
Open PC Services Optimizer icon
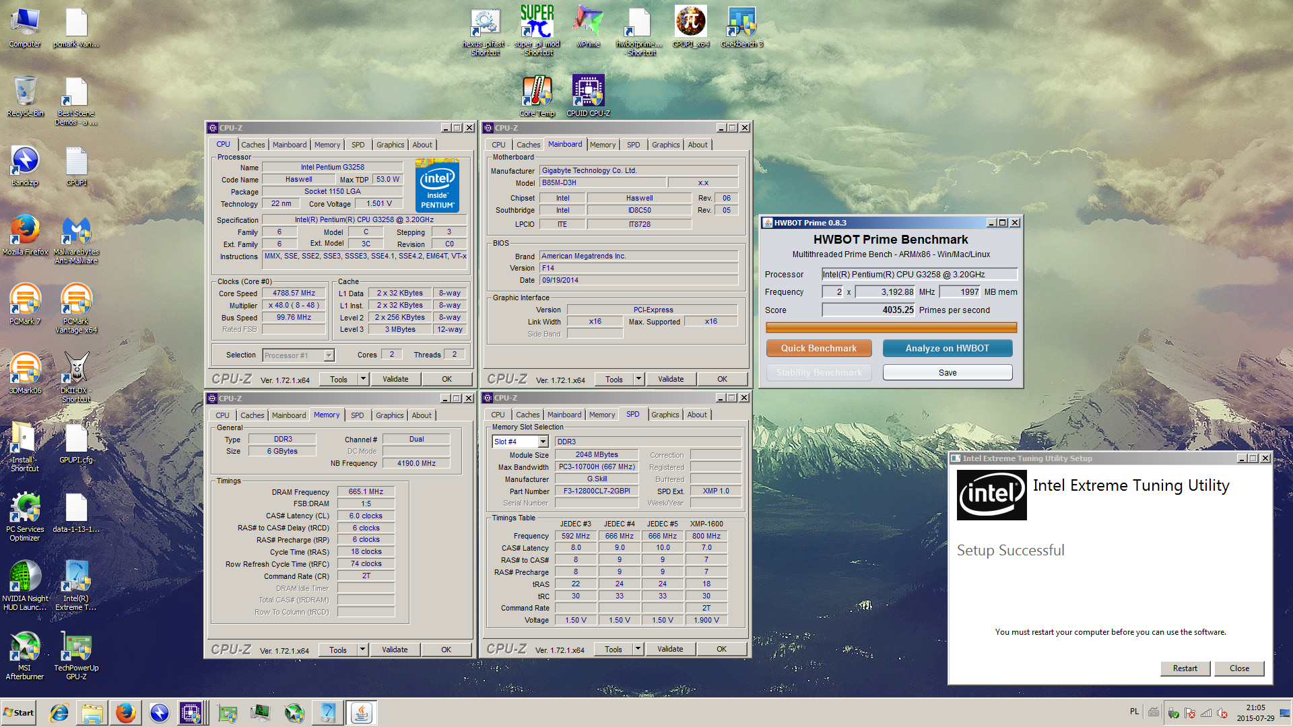[25, 516]
